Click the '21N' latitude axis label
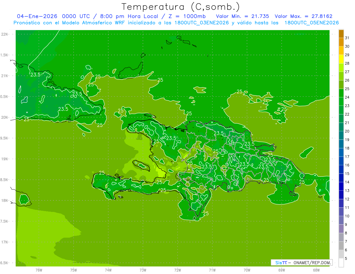Image resolution: width=355 pixels, height=274 pixels. (5, 76)
